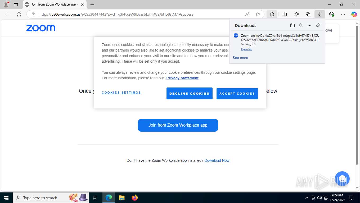Refresh the current page
This screenshot has width=360, height=203.
click(19, 14)
